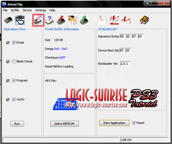Screen dimensions: 172x144
Task: Click the Save Buffer As HEX icon
Action: 126,20
